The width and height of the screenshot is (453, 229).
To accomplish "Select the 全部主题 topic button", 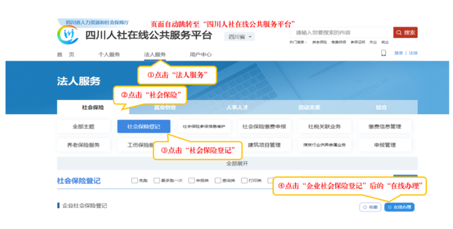I will point(83,126).
